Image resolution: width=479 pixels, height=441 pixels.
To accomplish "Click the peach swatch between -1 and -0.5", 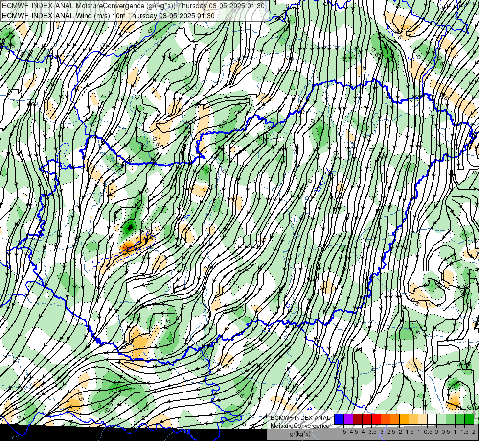I will click(x=423, y=419).
